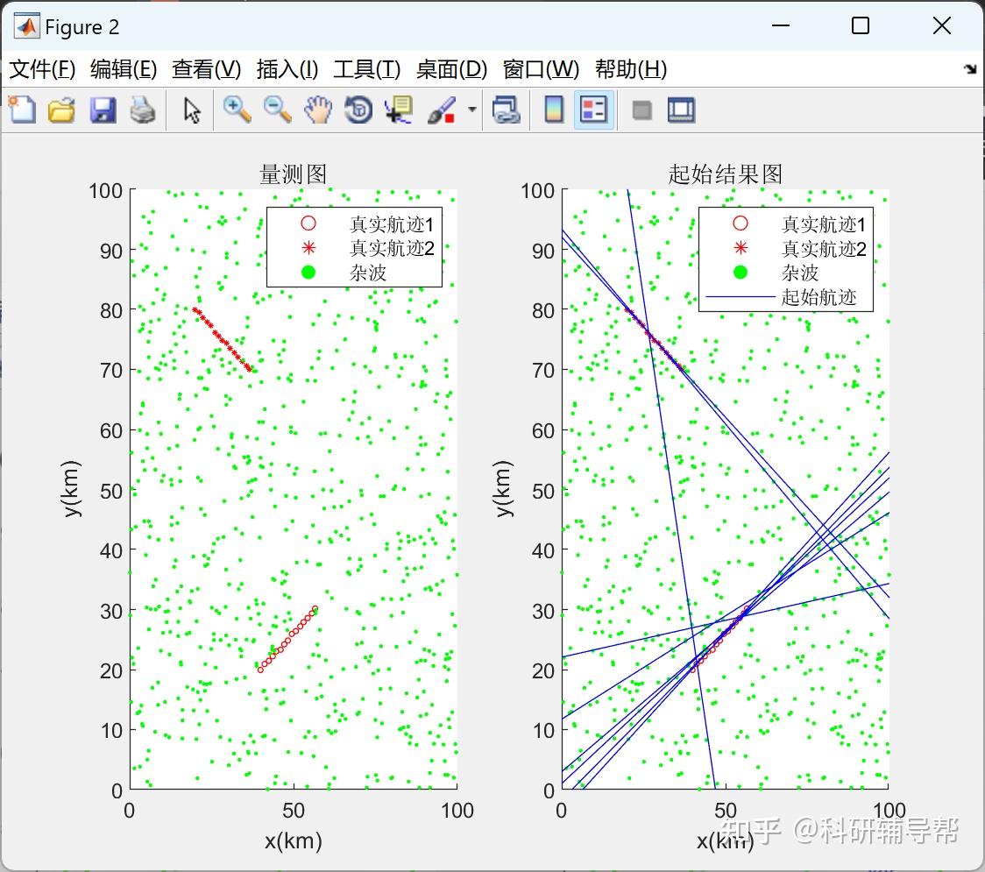This screenshot has width=985, height=872.
Task: Select the Data Brushing tool
Action: [441, 110]
